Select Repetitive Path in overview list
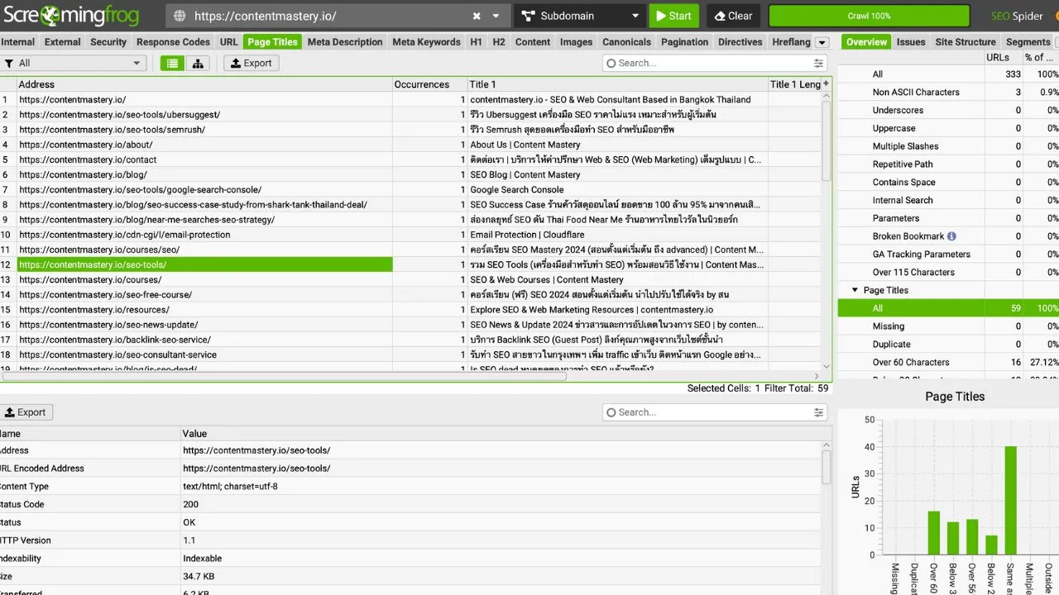Screen dimensions: 1059x595 [903, 164]
